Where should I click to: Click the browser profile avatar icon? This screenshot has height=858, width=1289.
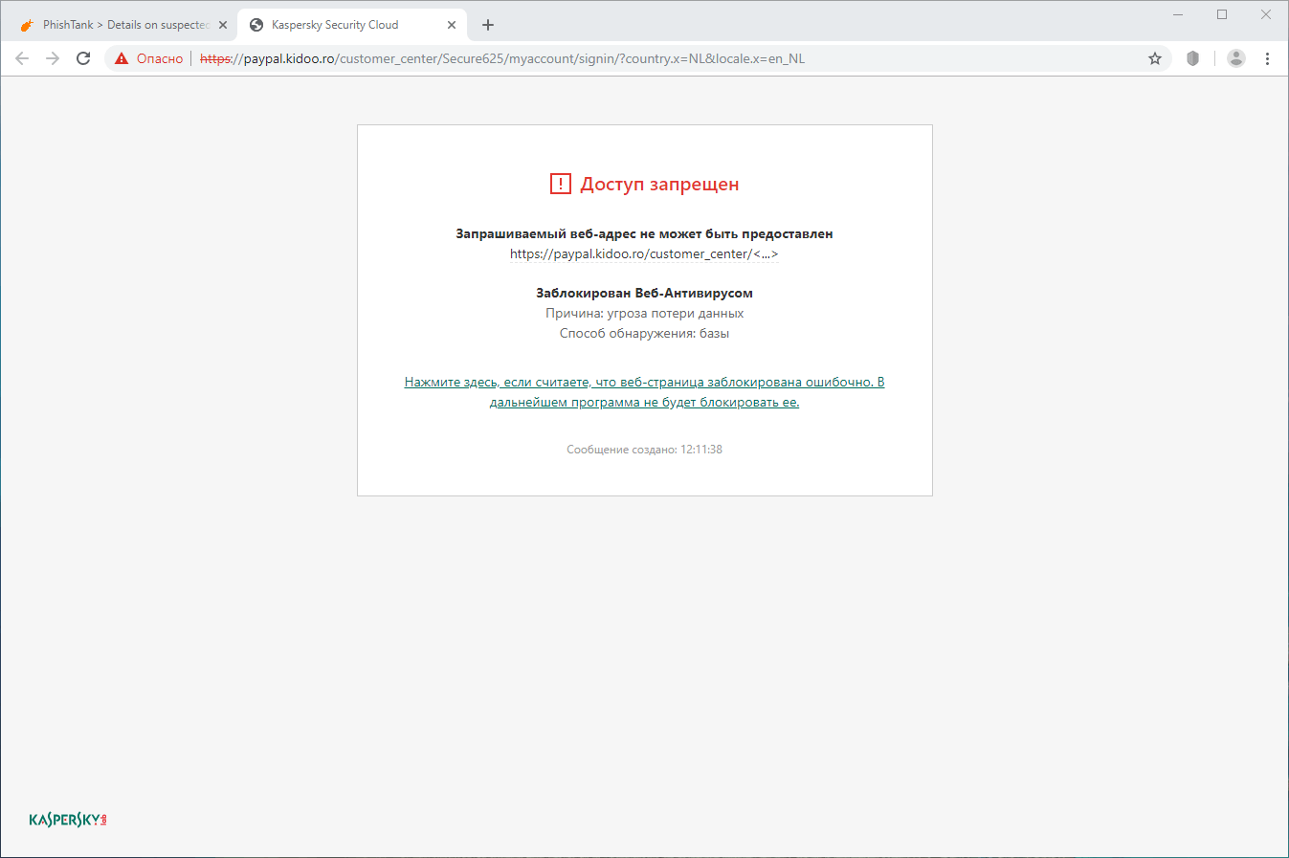1235,58
